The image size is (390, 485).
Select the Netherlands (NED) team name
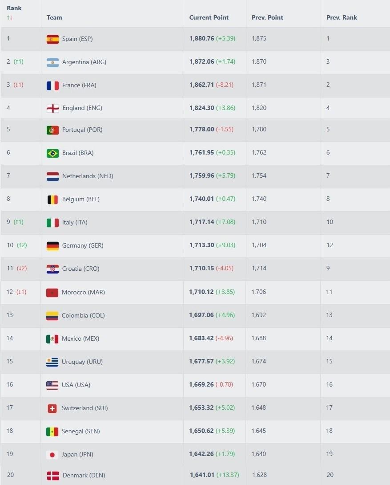pyautogui.click(x=88, y=176)
